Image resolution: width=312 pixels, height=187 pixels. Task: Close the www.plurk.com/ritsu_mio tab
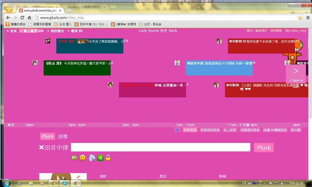click(x=60, y=11)
